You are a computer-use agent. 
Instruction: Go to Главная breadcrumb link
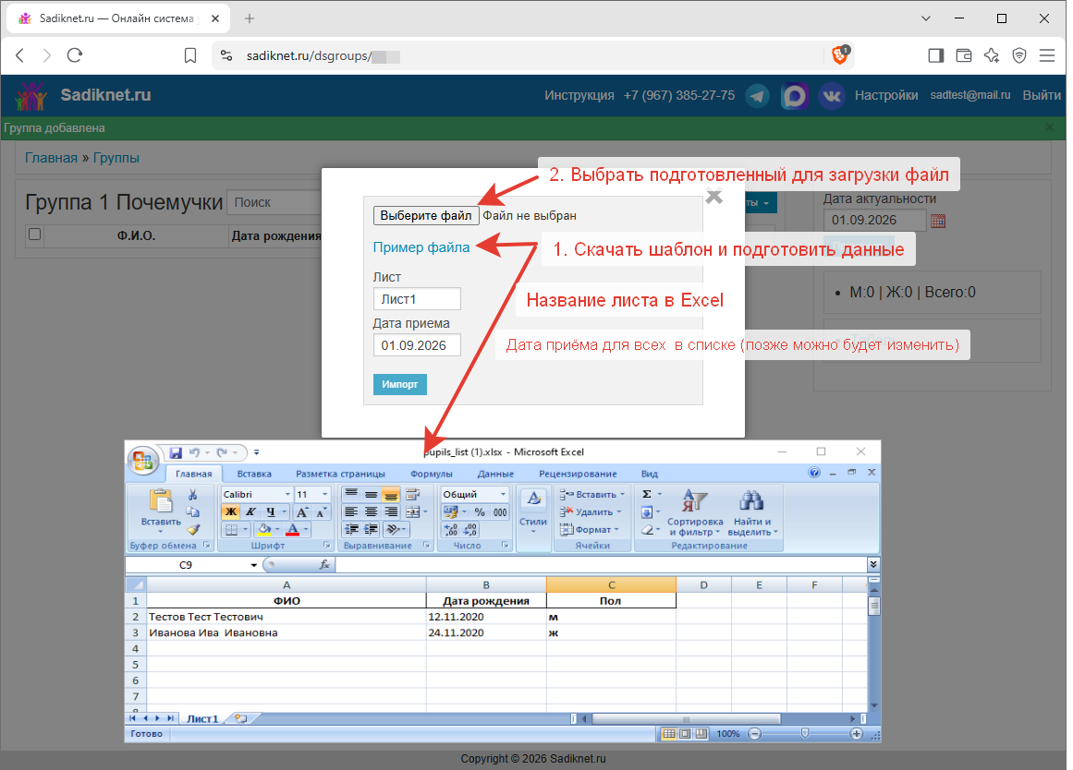[x=52, y=158]
